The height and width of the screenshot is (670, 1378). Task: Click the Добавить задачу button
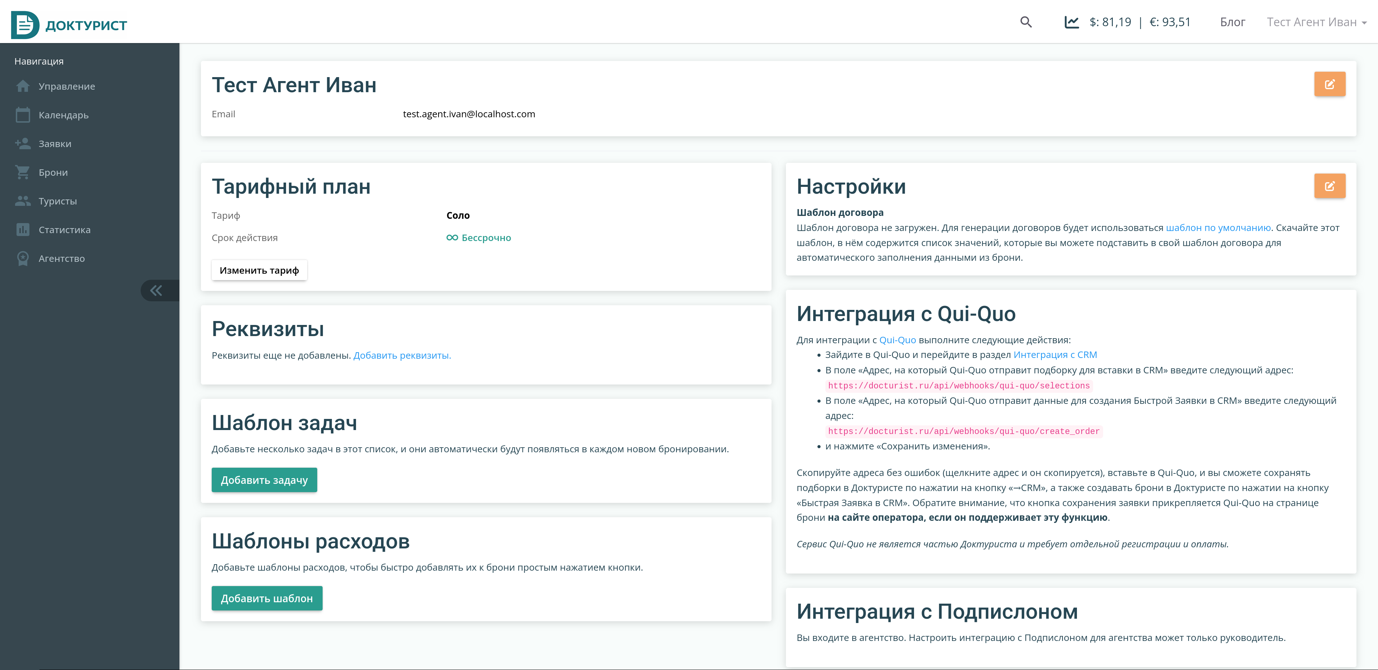(264, 480)
